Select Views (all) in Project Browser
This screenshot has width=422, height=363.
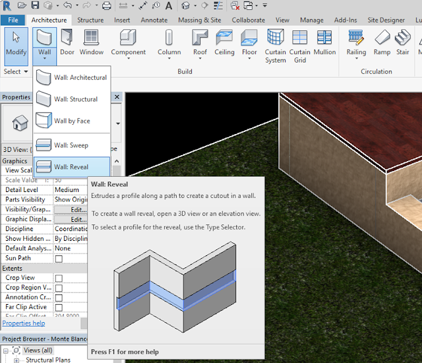pos(38,350)
